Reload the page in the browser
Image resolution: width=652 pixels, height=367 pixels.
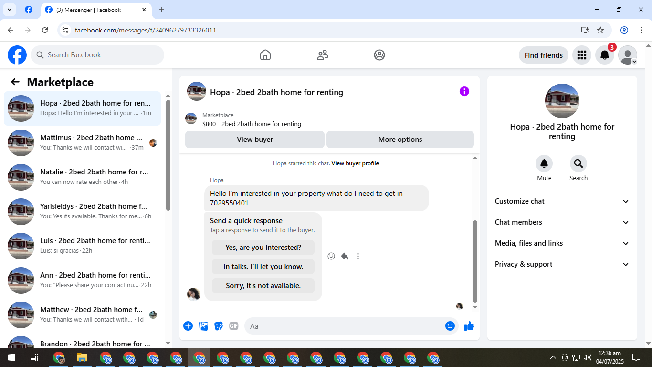pyautogui.click(x=45, y=30)
